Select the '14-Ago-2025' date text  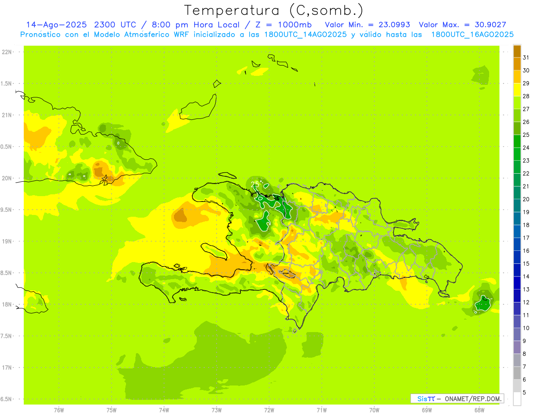[57, 25]
